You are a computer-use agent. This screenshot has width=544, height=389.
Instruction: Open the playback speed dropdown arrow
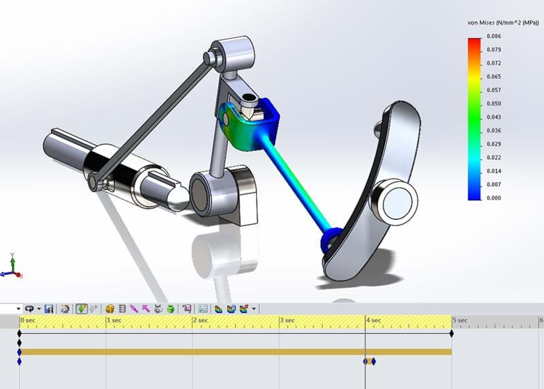(x=18, y=308)
